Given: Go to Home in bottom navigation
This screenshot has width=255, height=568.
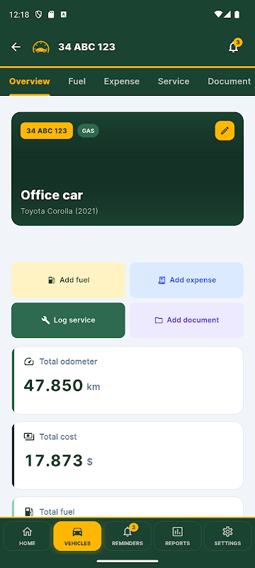Looking at the screenshot, I should coord(28,536).
